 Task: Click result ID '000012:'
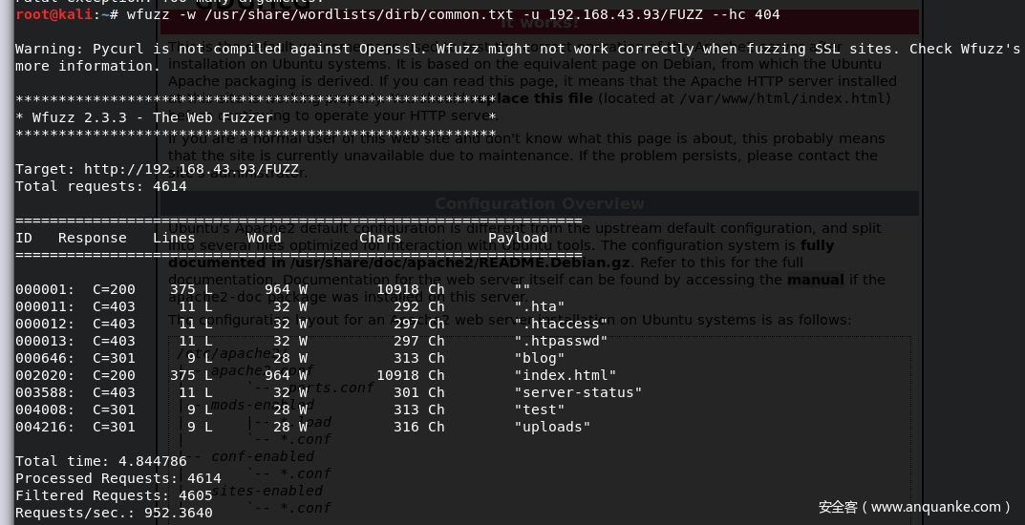(45, 324)
